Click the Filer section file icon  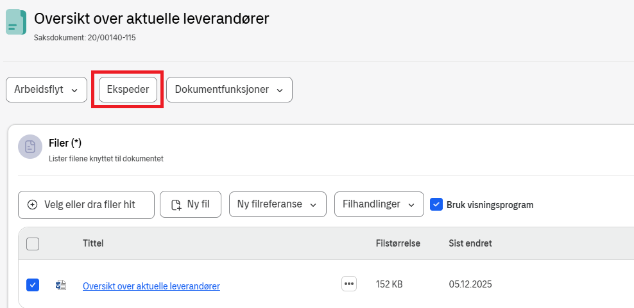click(30, 147)
